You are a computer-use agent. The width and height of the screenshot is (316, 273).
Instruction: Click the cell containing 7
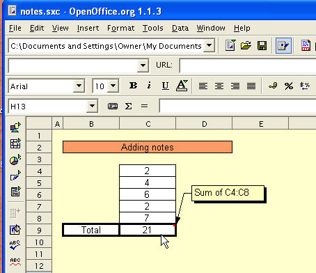click(148, 218)
